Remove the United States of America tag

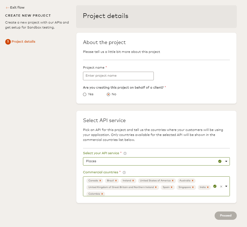coord(173,181)
